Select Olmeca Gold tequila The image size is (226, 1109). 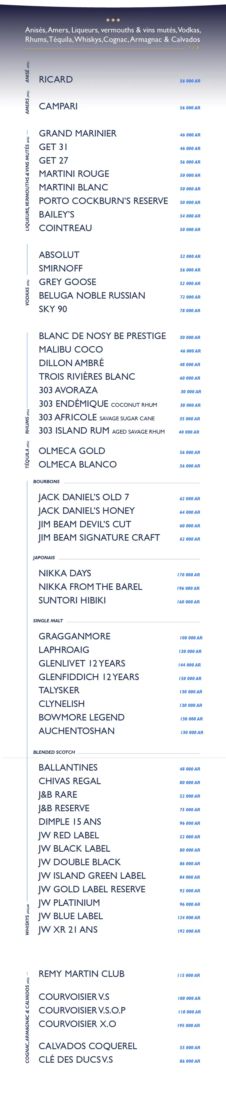tap(72, 451)
